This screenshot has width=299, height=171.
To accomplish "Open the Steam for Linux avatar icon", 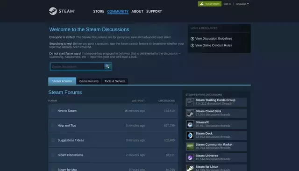I will pyautogui.click(x=190, y=168).
